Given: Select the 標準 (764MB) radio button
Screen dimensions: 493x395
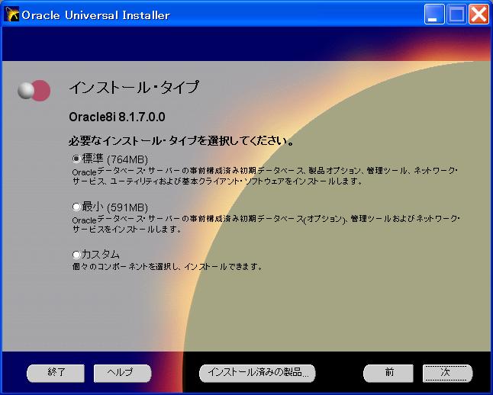Looking at the screenshot, I should tap(76, 159).
